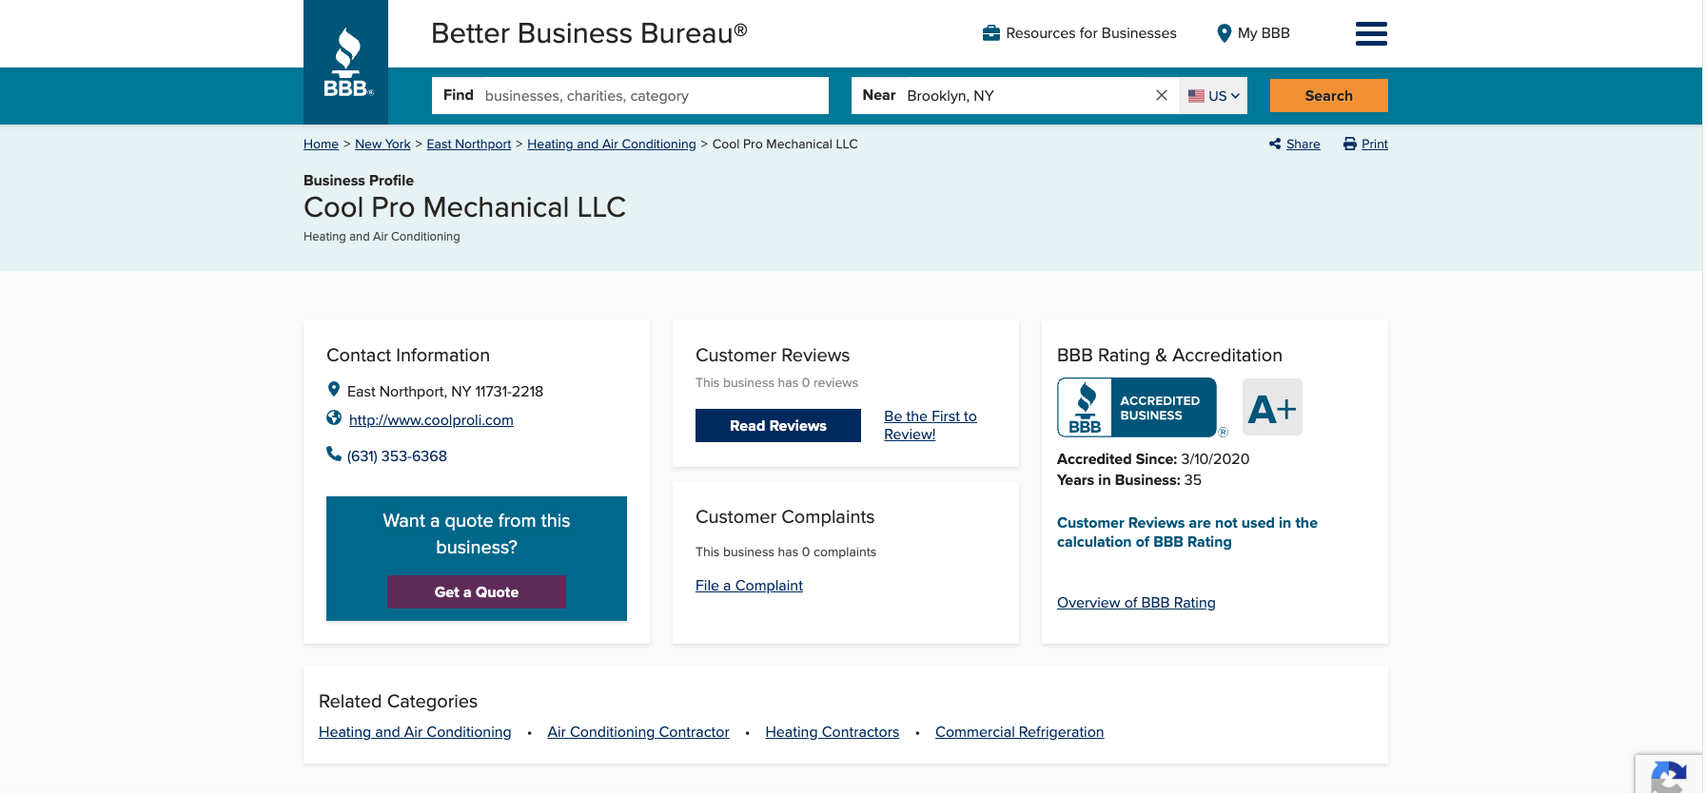Focus the Find businesses input field
Viewport: 1705px width, 793px height.
630,96
